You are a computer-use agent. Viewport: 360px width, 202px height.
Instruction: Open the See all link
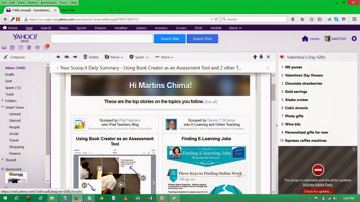pos(211,102)
